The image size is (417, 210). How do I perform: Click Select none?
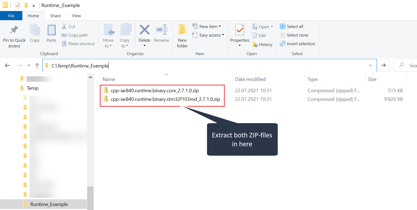(294, 35)
